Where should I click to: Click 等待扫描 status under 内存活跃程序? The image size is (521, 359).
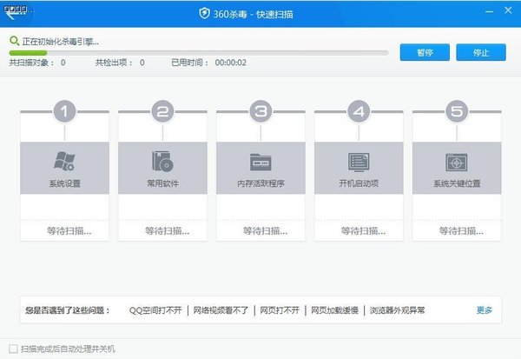click(265, 231)
